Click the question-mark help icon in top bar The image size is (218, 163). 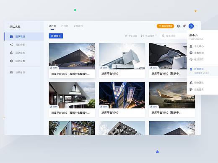point(178,26)
